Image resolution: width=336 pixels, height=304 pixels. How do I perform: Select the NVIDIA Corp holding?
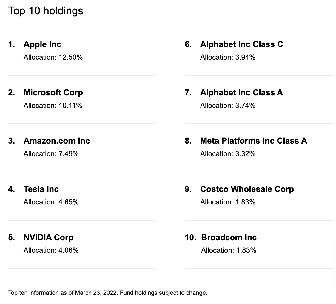click(x=48, y=238)
